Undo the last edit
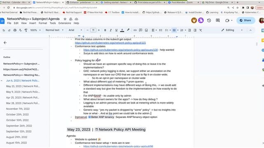Screen dimensions: 264x148 [4, 30]
